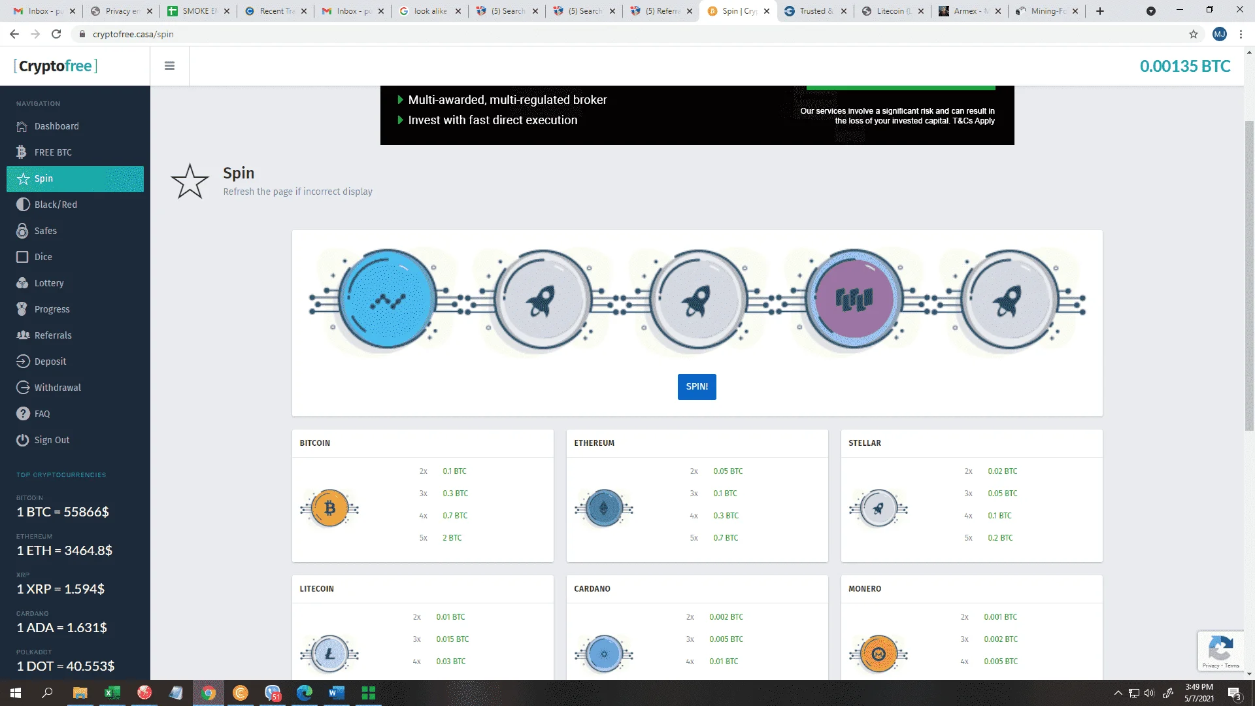Click the Stellar rocket coin icon
Image resolution: width=1255 pixels, height=706 pixels.
(x=878, y=508)
